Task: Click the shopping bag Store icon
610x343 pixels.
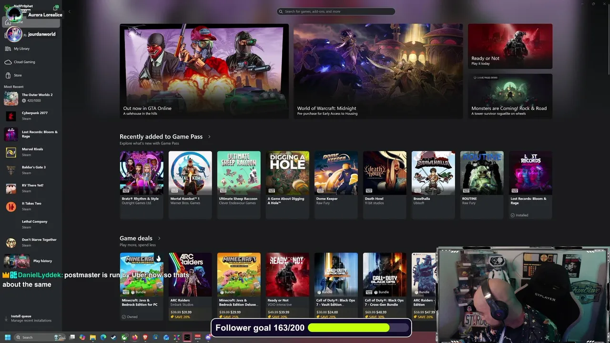Action: coord(8,75)
